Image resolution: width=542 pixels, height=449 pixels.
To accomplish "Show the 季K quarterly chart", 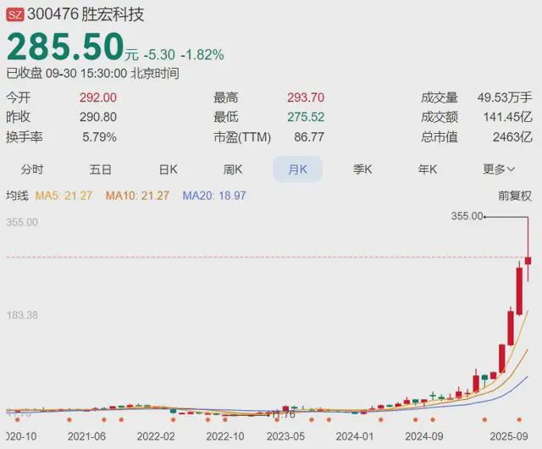I will click(x=362, y=169).
